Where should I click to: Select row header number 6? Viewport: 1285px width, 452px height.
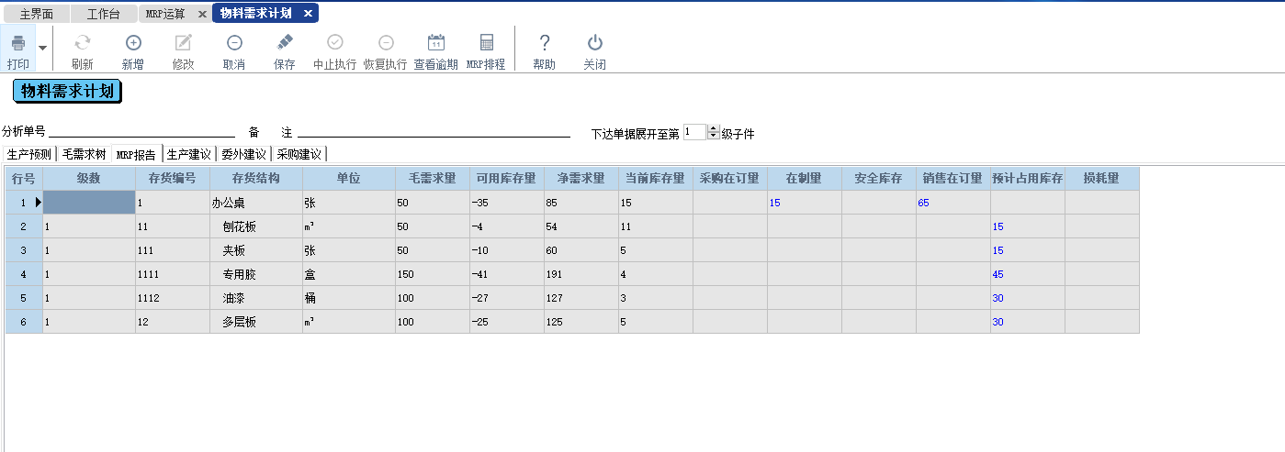(24, 322)
